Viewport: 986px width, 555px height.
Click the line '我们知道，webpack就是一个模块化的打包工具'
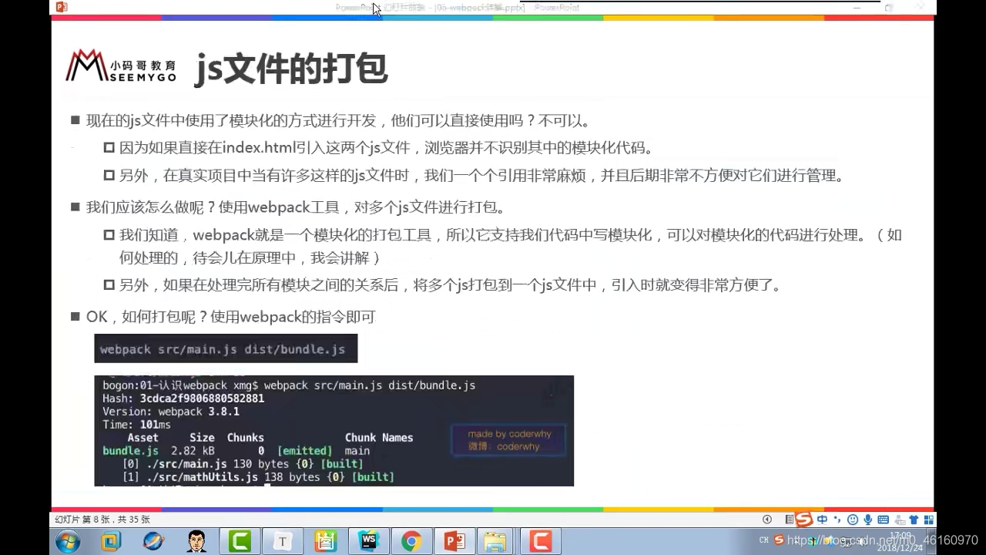click(x=510, y=247)
